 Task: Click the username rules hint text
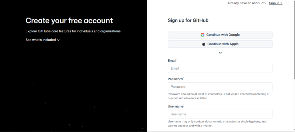point(217,123)
